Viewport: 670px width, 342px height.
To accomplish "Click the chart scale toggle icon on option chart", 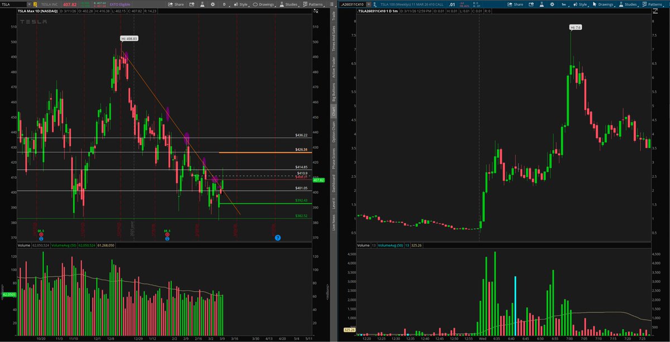I will click(x=655, y=11).
